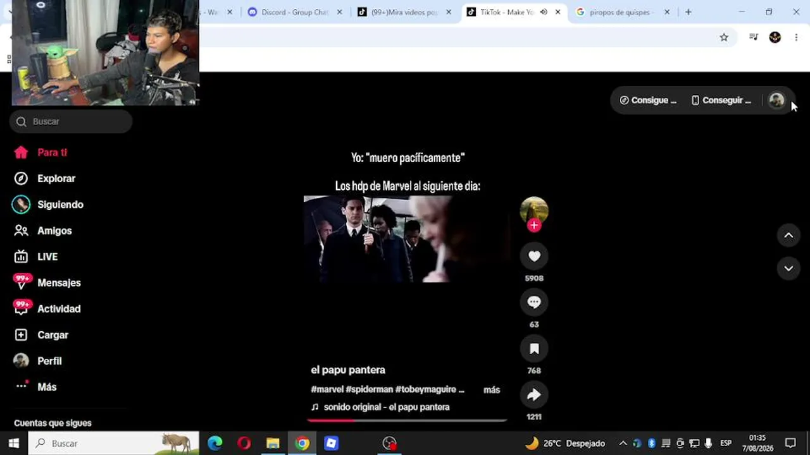Go to the previous video
The height and width of the screenshot is (455, 810).
[x=788, y=235]
